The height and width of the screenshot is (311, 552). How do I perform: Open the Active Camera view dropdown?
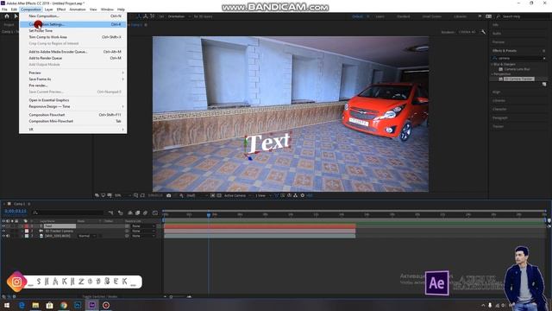pyautogui.click(x=238, y=195)
